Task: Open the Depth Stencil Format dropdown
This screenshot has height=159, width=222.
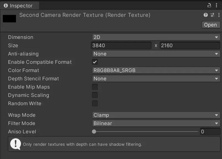Action: [x=156, y=79]
